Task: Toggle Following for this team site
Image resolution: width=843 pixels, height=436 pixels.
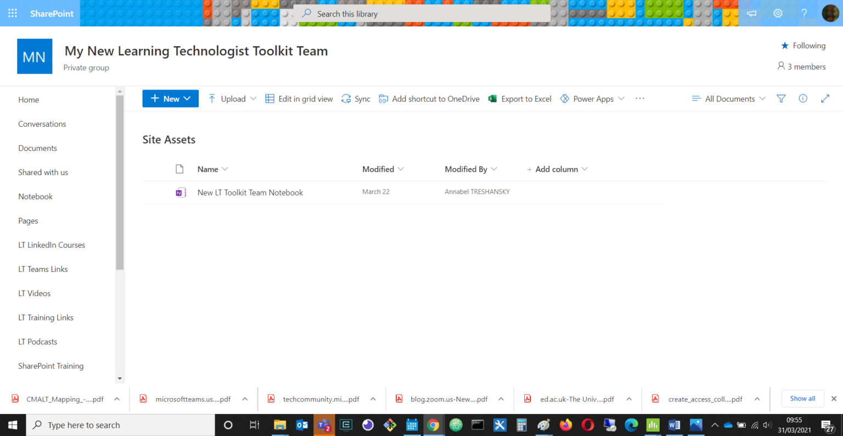Action: (803, 46)
